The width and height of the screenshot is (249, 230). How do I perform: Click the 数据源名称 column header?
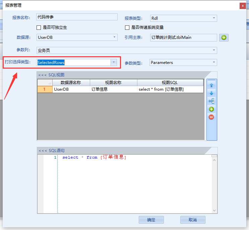[x=71, y=83]
